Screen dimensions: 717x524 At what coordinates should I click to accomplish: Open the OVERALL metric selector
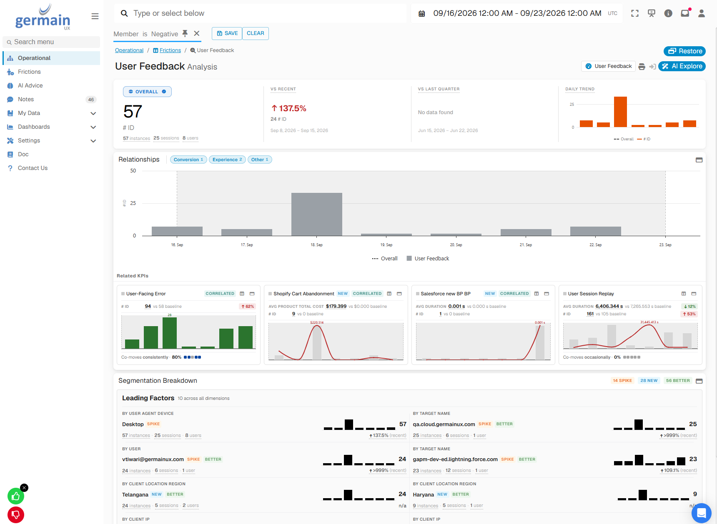coord(147,92)
